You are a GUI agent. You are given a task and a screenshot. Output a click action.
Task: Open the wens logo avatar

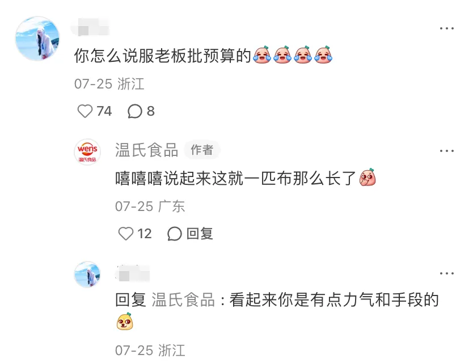tap(87, 152)
